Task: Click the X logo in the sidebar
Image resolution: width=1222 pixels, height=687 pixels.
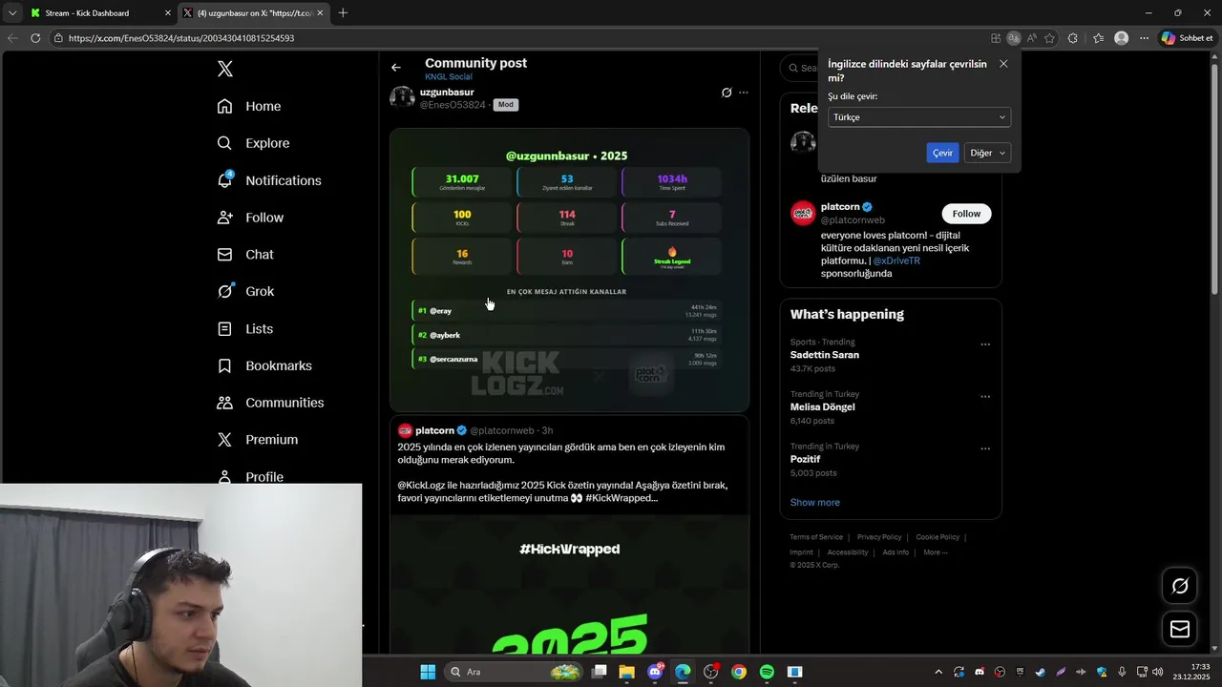Action: point(225,69)
